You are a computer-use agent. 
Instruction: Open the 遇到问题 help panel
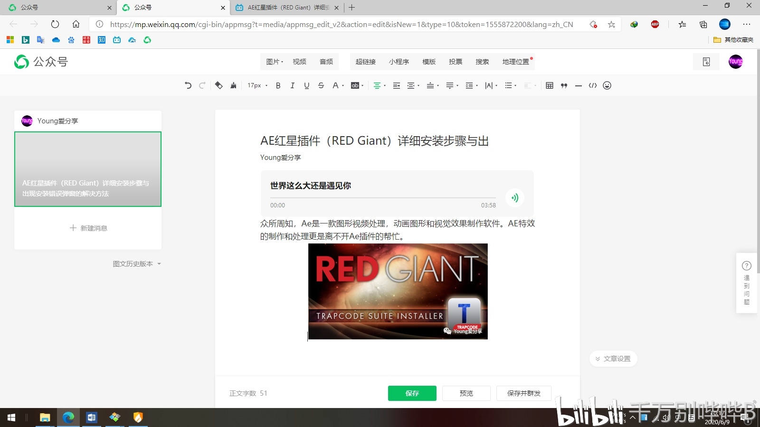[746, 283]
